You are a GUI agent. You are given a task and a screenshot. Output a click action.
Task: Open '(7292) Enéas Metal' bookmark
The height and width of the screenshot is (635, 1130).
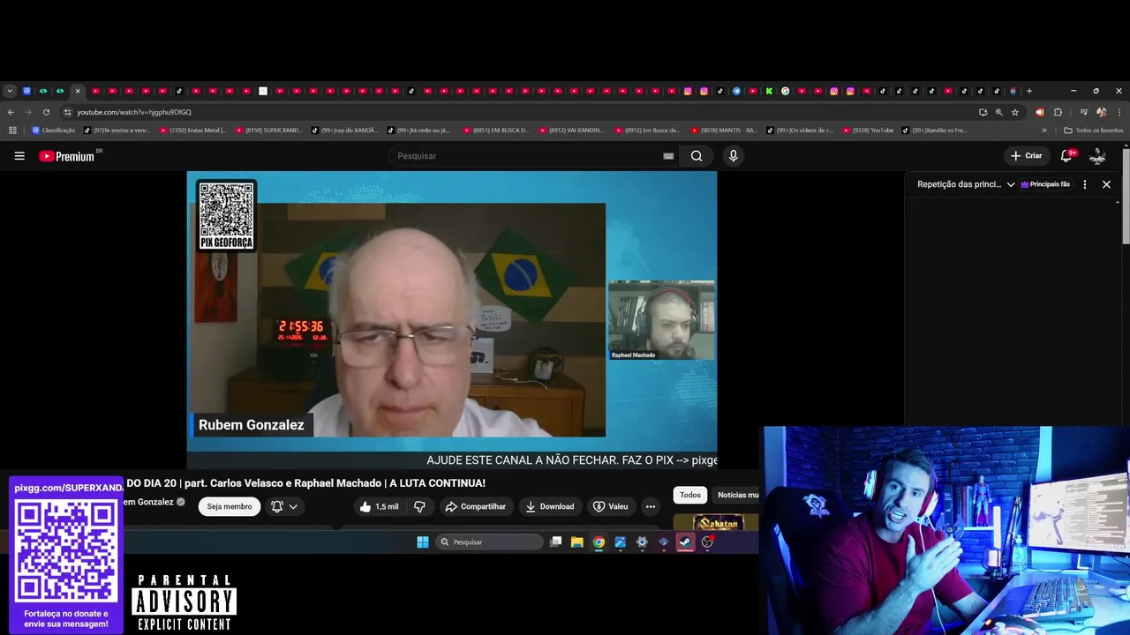(x=193, y=131)
